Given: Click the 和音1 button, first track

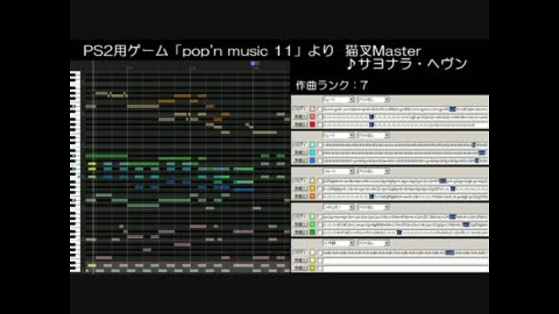Looking at the screenshot, I should (x=300, y=117).
